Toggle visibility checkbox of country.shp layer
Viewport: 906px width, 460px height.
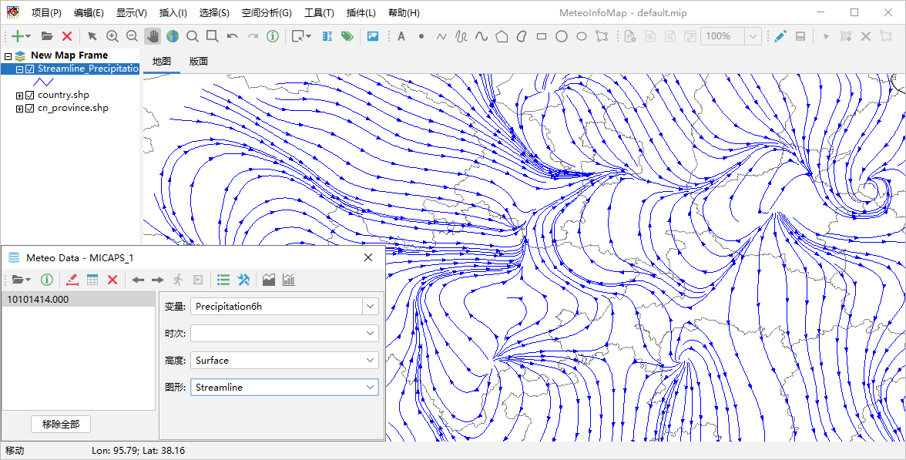point(30,95)
